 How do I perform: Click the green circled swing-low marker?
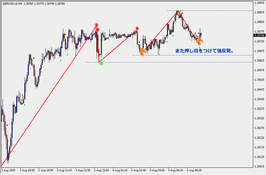click(101, 63)
